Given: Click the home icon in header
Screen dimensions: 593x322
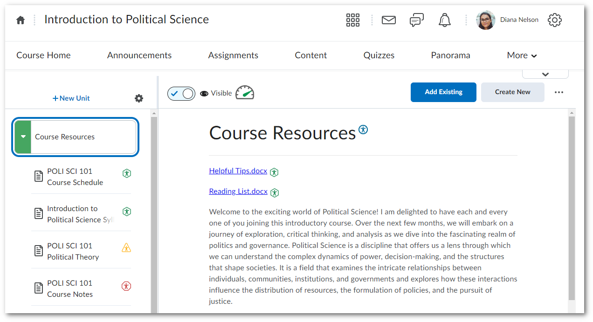Looking at the screenshot, I should point(21,20).
